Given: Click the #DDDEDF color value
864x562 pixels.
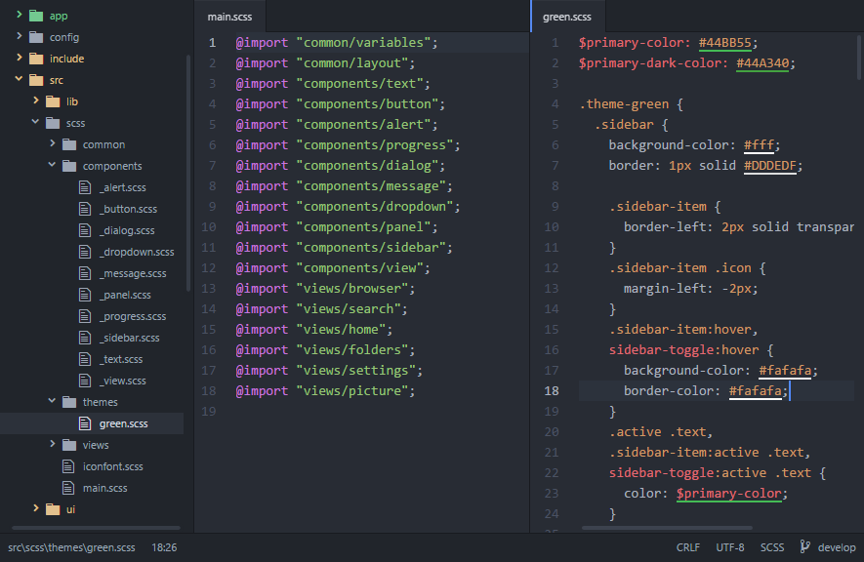Looking at the screenshot, I should (x=769, y=166).
